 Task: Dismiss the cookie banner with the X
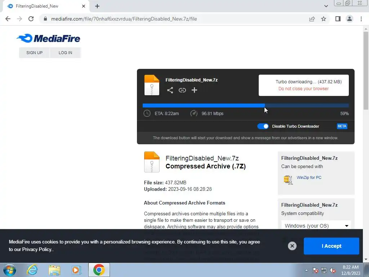[x=292, y=246]
